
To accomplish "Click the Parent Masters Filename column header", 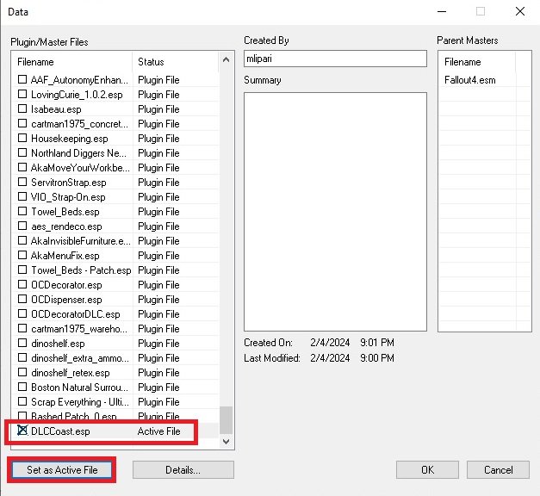I will click(x=476, y=62).
